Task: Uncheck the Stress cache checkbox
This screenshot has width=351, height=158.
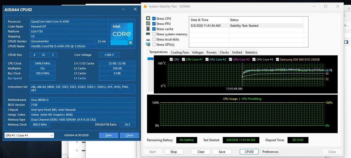Action: [x=154, y=29]
